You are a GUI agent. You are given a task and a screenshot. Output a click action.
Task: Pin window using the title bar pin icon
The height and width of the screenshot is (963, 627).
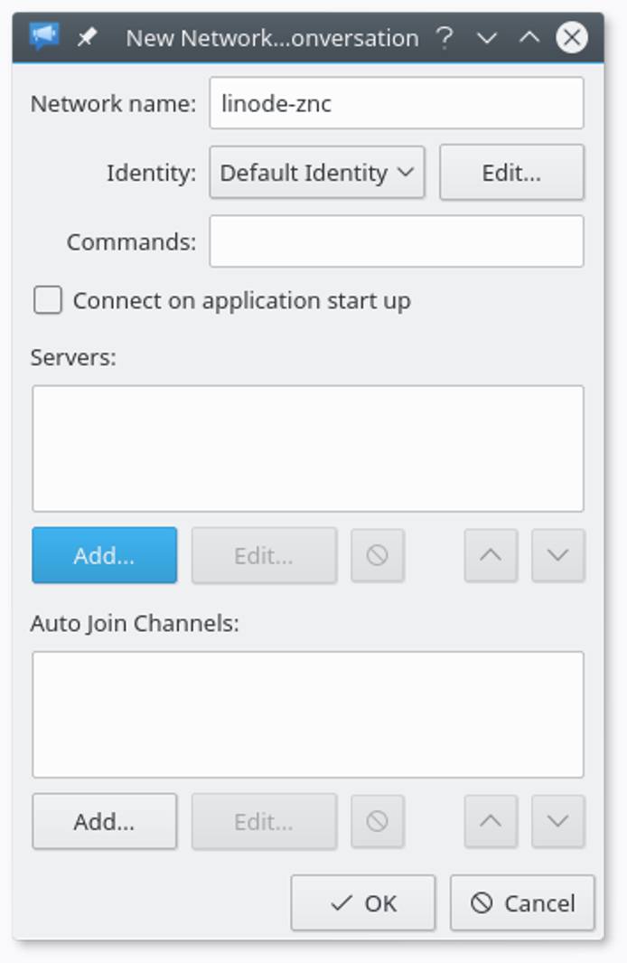87,37
